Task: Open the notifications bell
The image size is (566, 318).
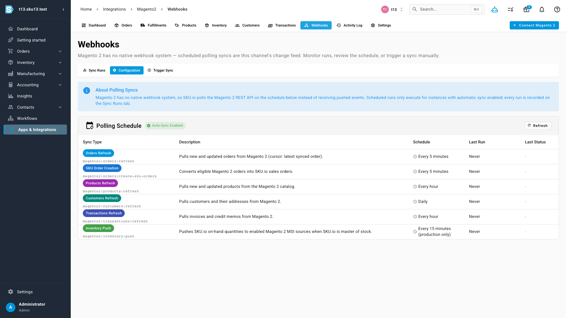Action: pos(542,9)
